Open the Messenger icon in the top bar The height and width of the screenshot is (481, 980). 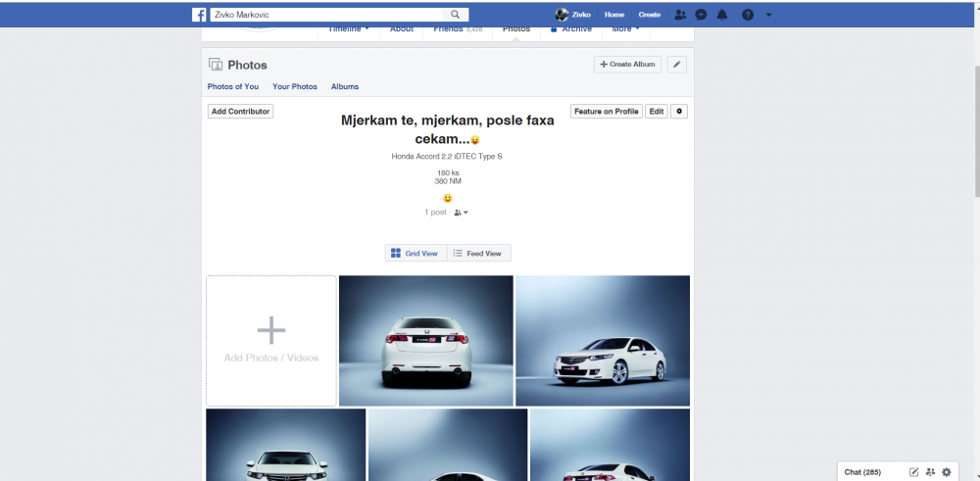(x=701, y=15)
